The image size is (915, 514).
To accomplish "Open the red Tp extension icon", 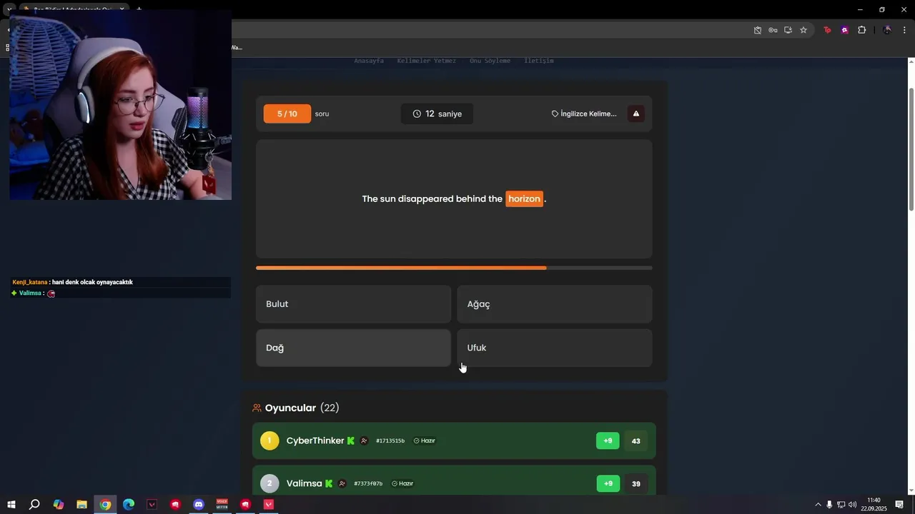I will [x=828, y=30].
